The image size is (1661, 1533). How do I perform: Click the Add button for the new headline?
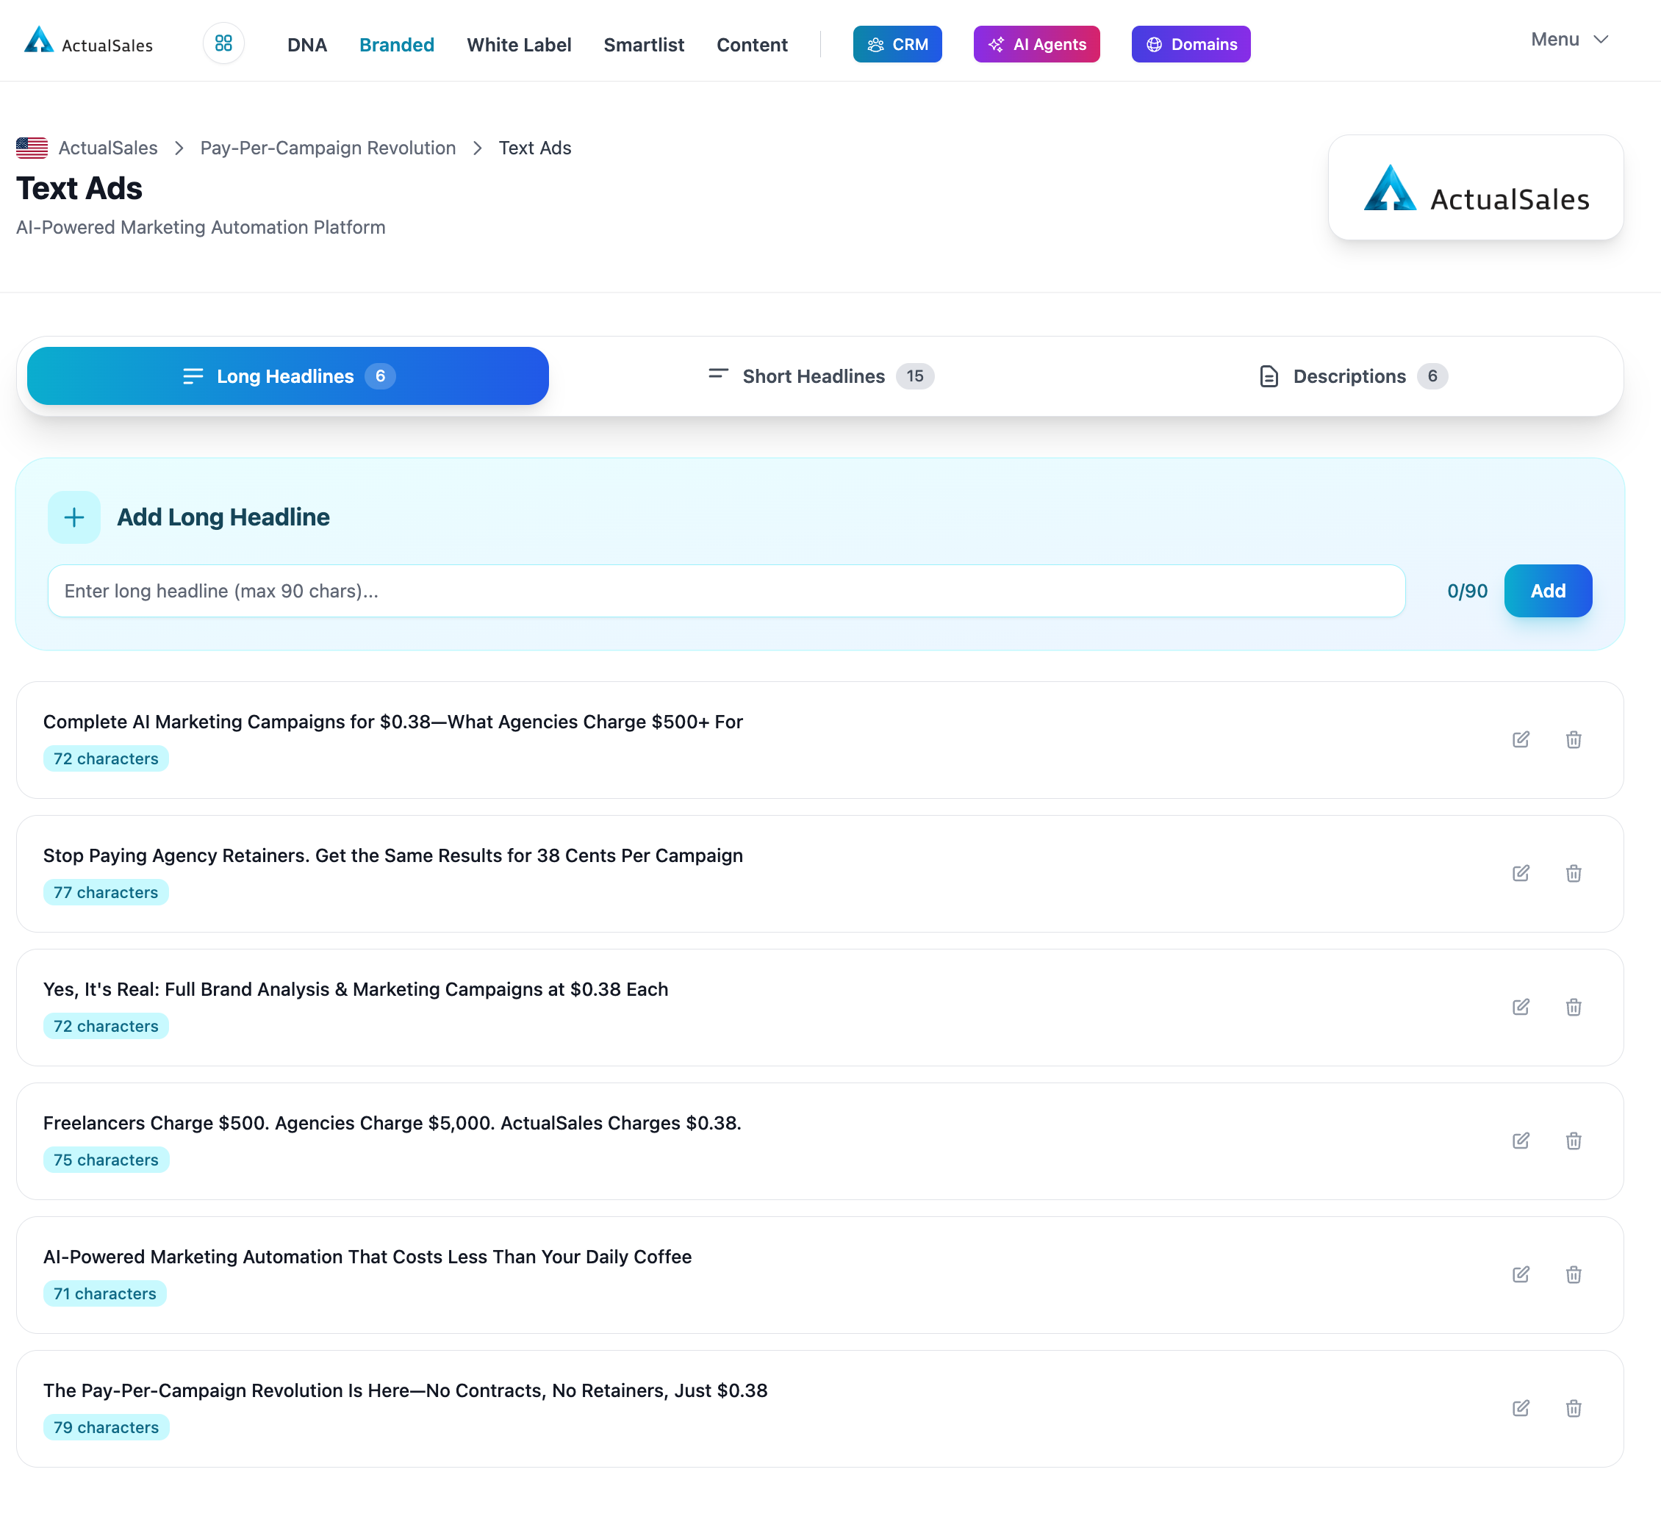point(1547,591)
